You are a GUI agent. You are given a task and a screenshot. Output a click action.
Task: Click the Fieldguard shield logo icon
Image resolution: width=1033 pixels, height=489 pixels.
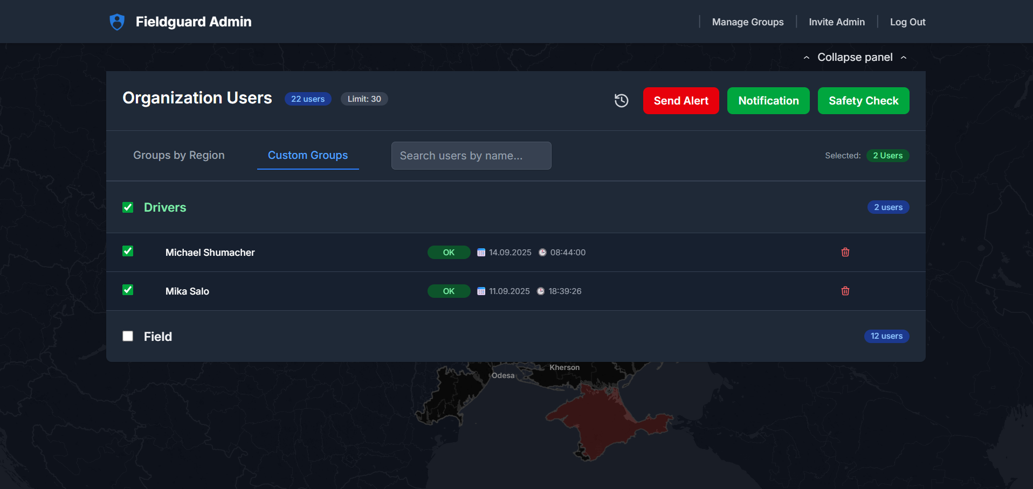tap(117, 22)
